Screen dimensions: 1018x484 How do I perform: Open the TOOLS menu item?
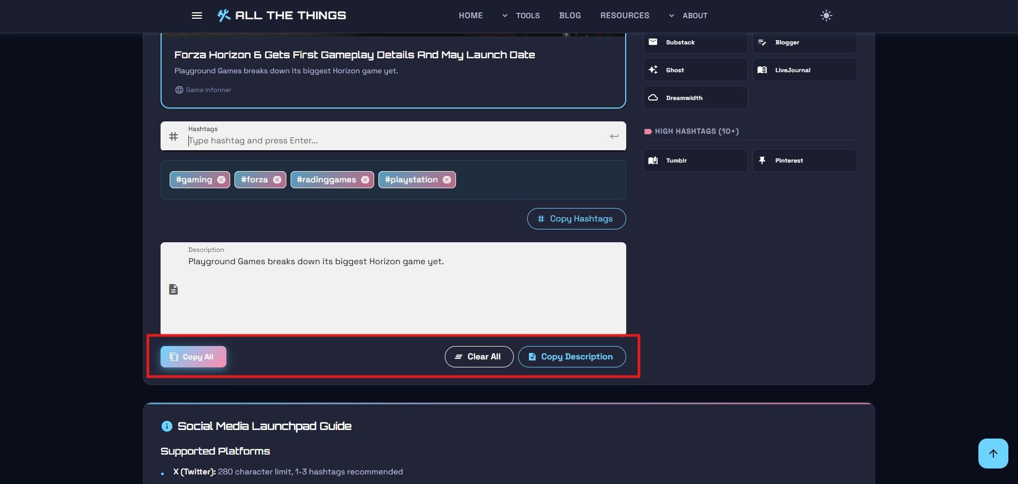[527, 16]
